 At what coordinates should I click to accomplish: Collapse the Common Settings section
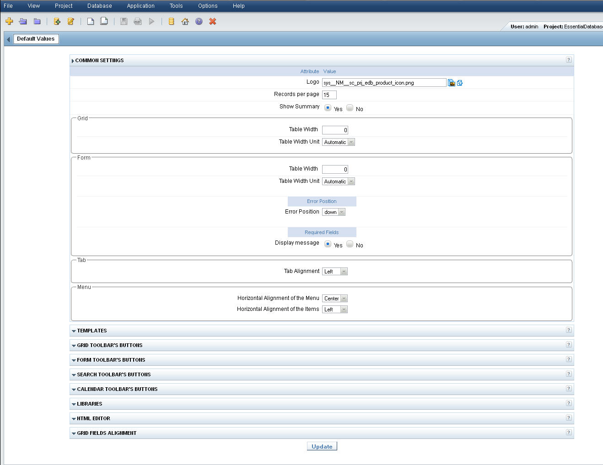73,61
